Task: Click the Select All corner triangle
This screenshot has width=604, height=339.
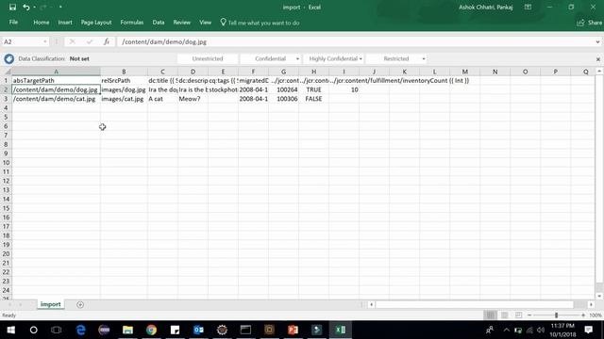Action: [7, 72]
